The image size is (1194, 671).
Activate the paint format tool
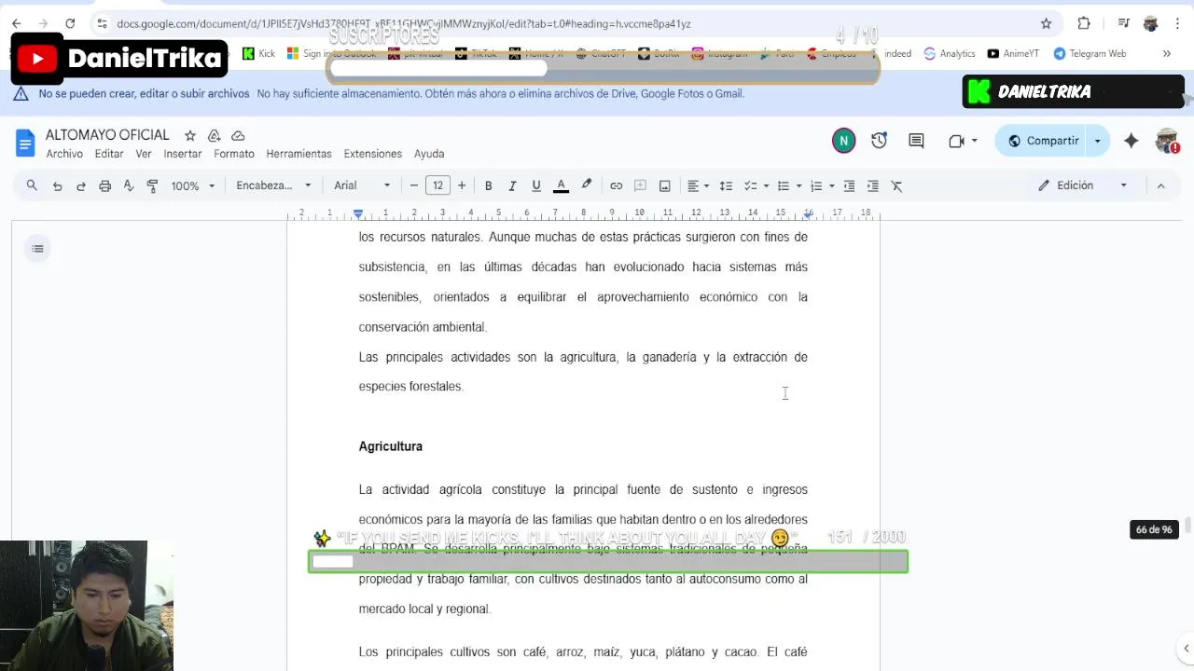pyautogui.click(x=152, y=185)
